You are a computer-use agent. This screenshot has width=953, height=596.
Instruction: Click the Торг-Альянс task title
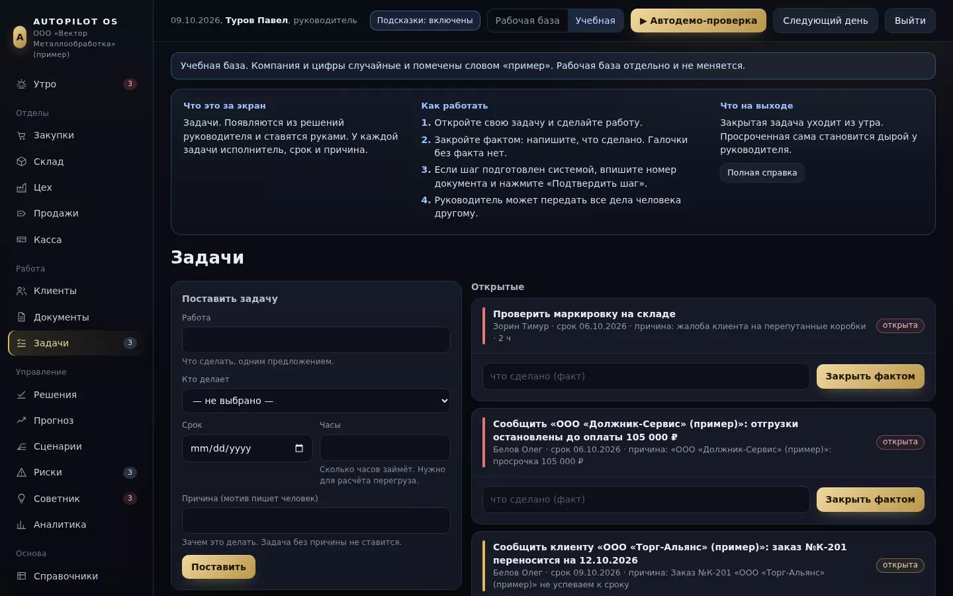(x=670, y=554)
